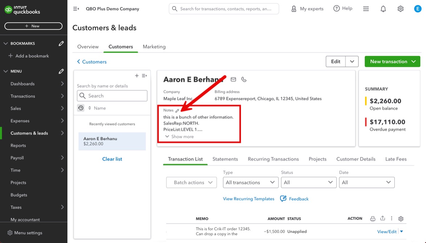426x243 pixels.
Task: Click the print icon above transaction table
Action: tap(373, 219)
